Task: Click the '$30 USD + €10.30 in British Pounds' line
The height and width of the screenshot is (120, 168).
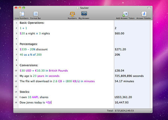Action: (44, 71)
